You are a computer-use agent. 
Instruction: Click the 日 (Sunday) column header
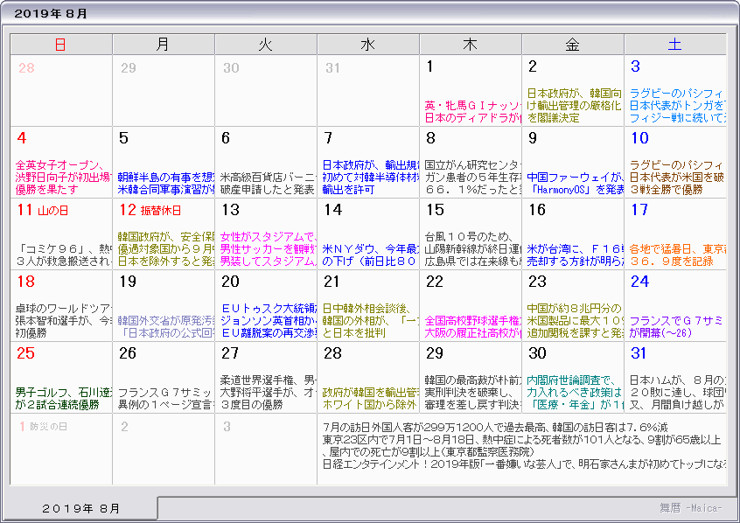(60, 45)
